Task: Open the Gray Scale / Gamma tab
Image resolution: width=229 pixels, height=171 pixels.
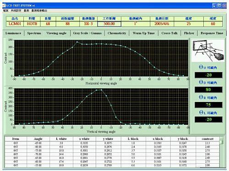Action: [x=87, y=33]
